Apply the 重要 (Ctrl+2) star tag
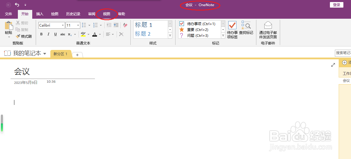Image resolution: width=351 pixels, height=159 pixels. click(194, 30)
